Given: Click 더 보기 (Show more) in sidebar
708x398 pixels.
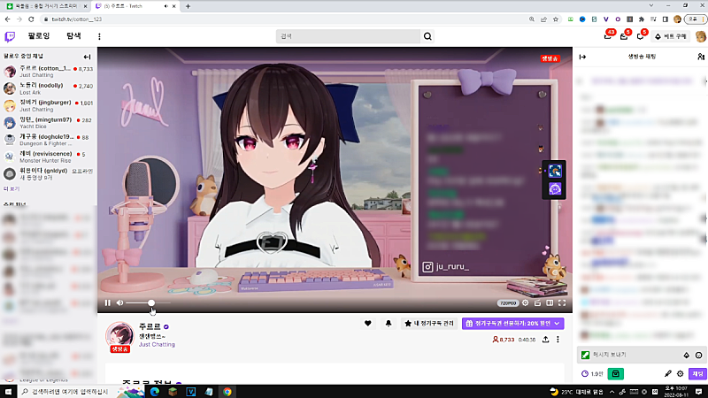Looking at the screenshot, I should click(12, 188).
